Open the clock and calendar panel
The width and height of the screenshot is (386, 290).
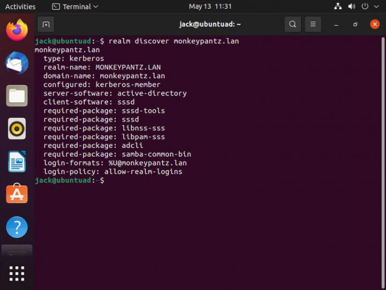210,7
